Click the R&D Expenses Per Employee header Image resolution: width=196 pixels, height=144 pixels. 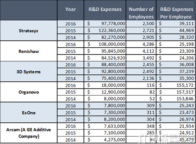coord(176,10)
